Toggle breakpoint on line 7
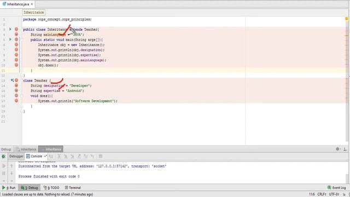This screenshot has width=350, height=197. tap(16, 50)
